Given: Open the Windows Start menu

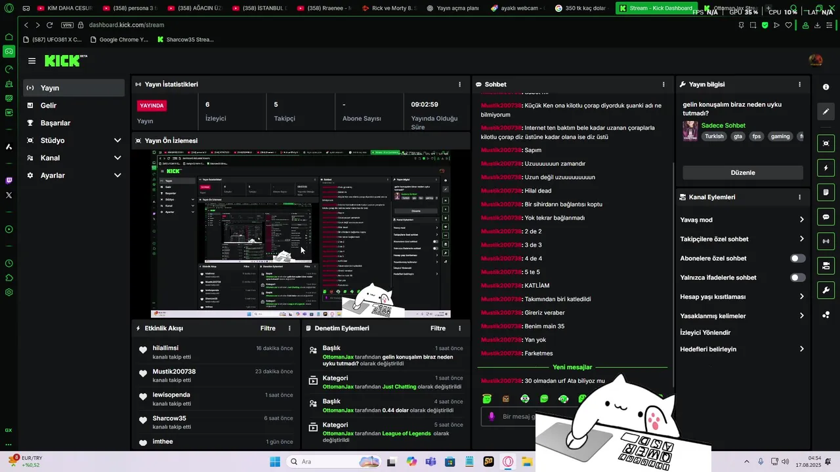Looking at the screenshot, I should click(274, 462).
